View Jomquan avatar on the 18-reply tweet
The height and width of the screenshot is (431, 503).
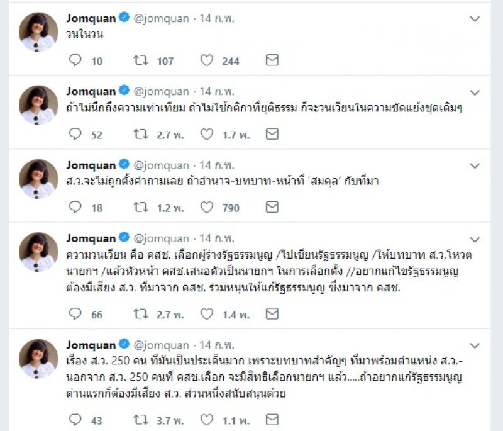pyautogui.click(x=39, y=179)
